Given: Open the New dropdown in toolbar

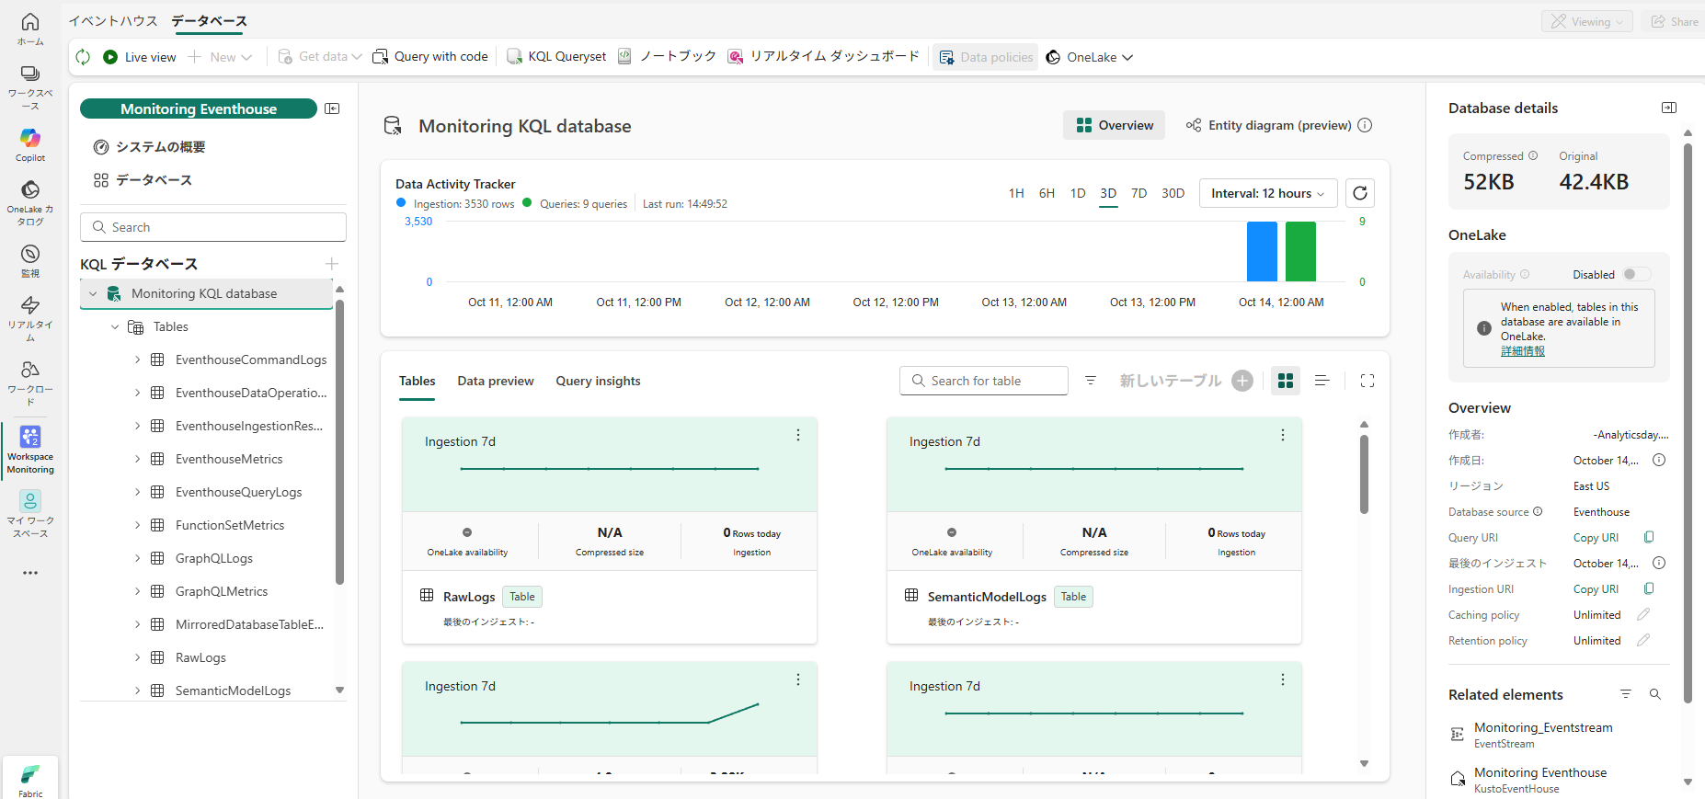Looking at the screenshot, I should [x=221, y=57].
